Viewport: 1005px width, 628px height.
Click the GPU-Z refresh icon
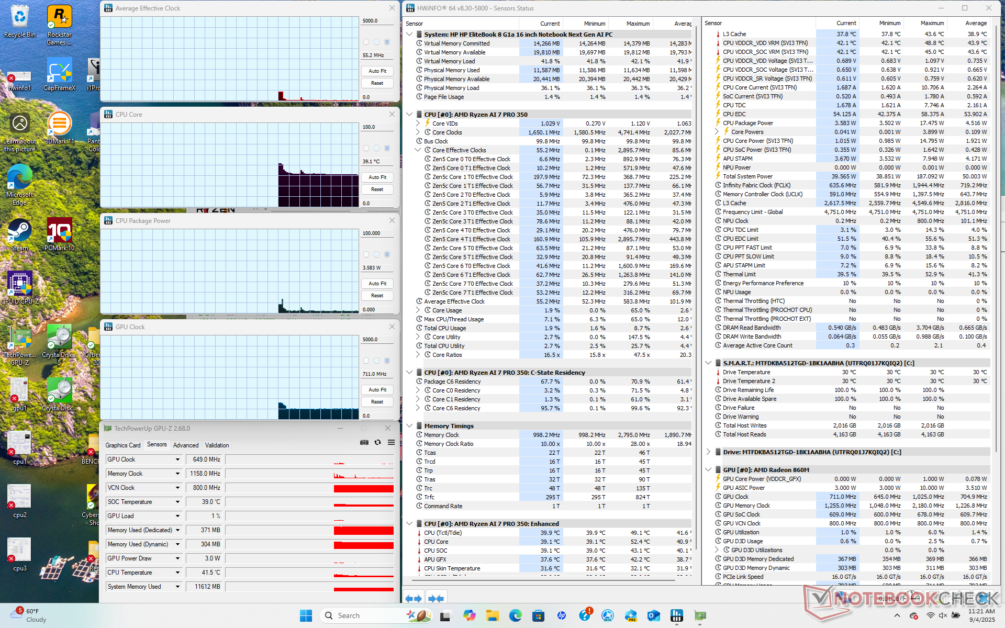click(x=377, y=443)
